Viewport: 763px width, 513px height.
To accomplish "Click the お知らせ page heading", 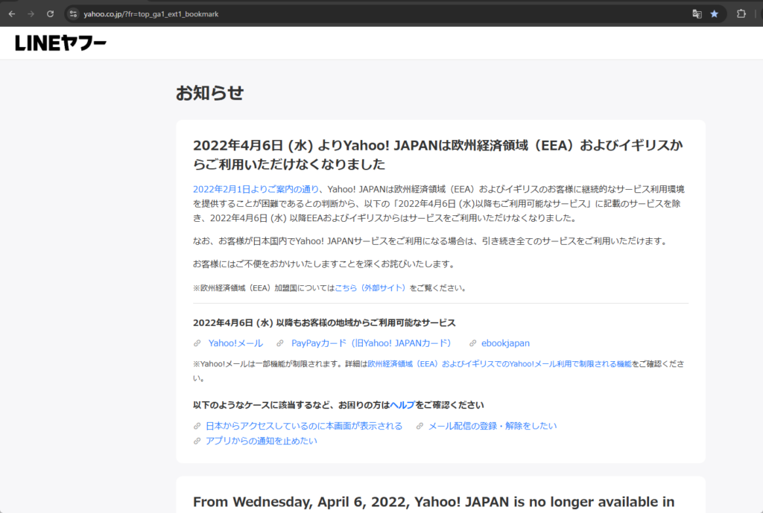I will coord(209,93).
